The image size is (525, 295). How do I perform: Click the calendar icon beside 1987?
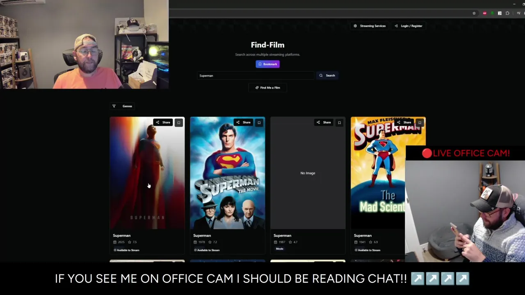click(x=276, y=242)
